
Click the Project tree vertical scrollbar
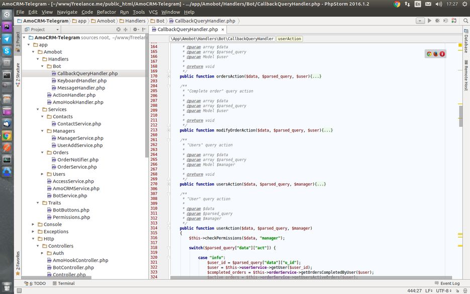tap(147, 97)
